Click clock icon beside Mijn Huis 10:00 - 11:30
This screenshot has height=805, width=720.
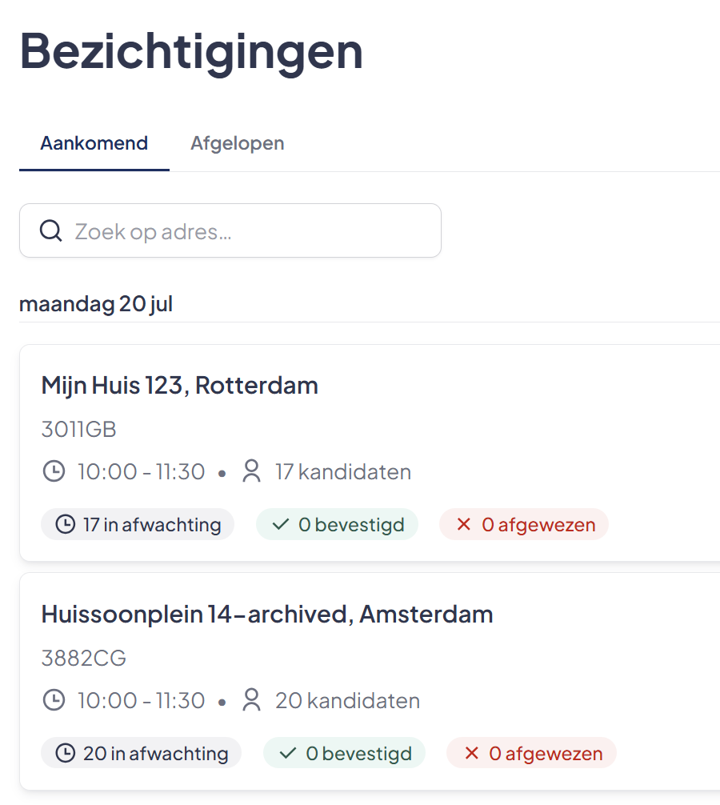(x=54, y=471)
